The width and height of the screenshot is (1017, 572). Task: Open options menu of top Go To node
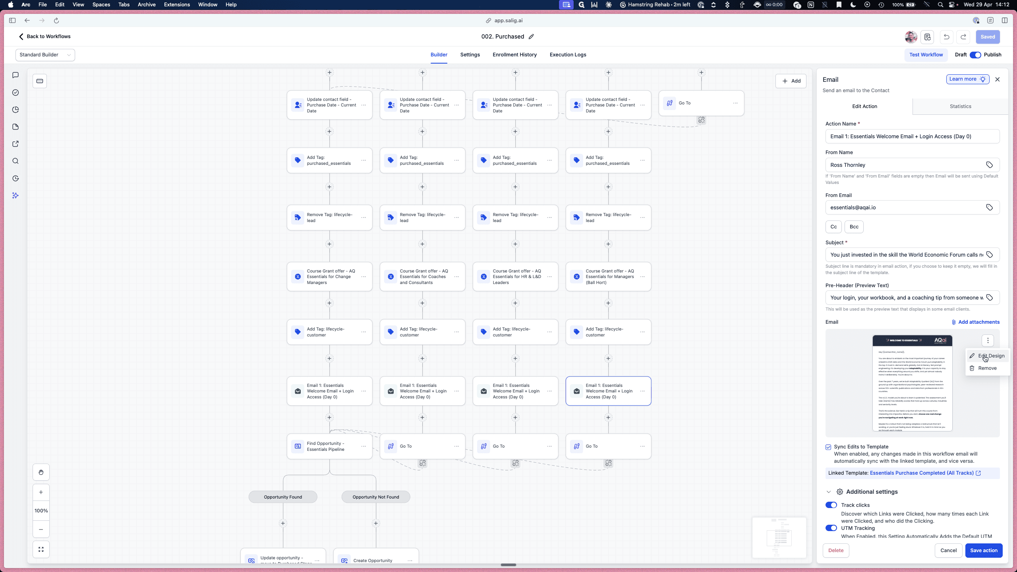(x=735, y=103)
